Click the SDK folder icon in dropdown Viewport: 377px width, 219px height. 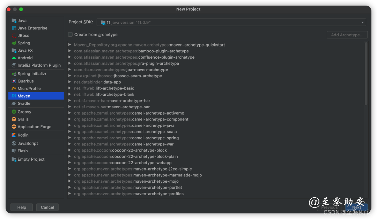tap(103, 23)
